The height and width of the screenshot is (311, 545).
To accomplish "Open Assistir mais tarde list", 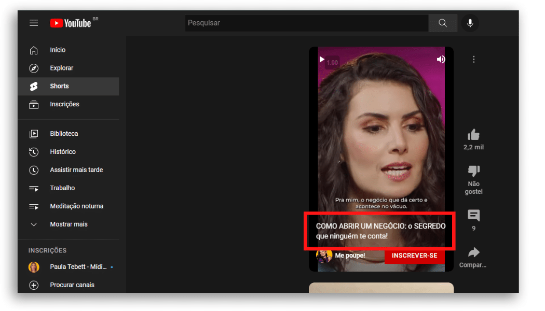I will (x=69, y=169).
